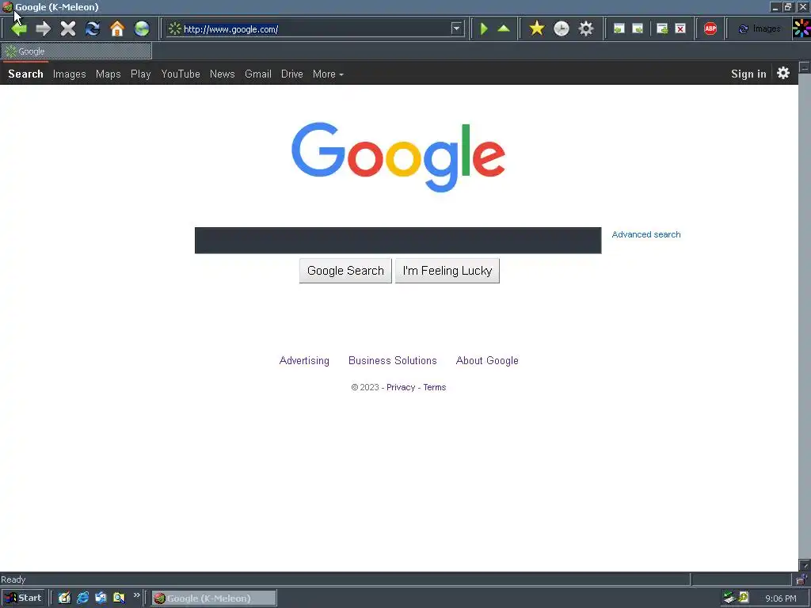Click the status bar security icon
Viewport: 811px width, 608px height.
click(x=801, y=579)
